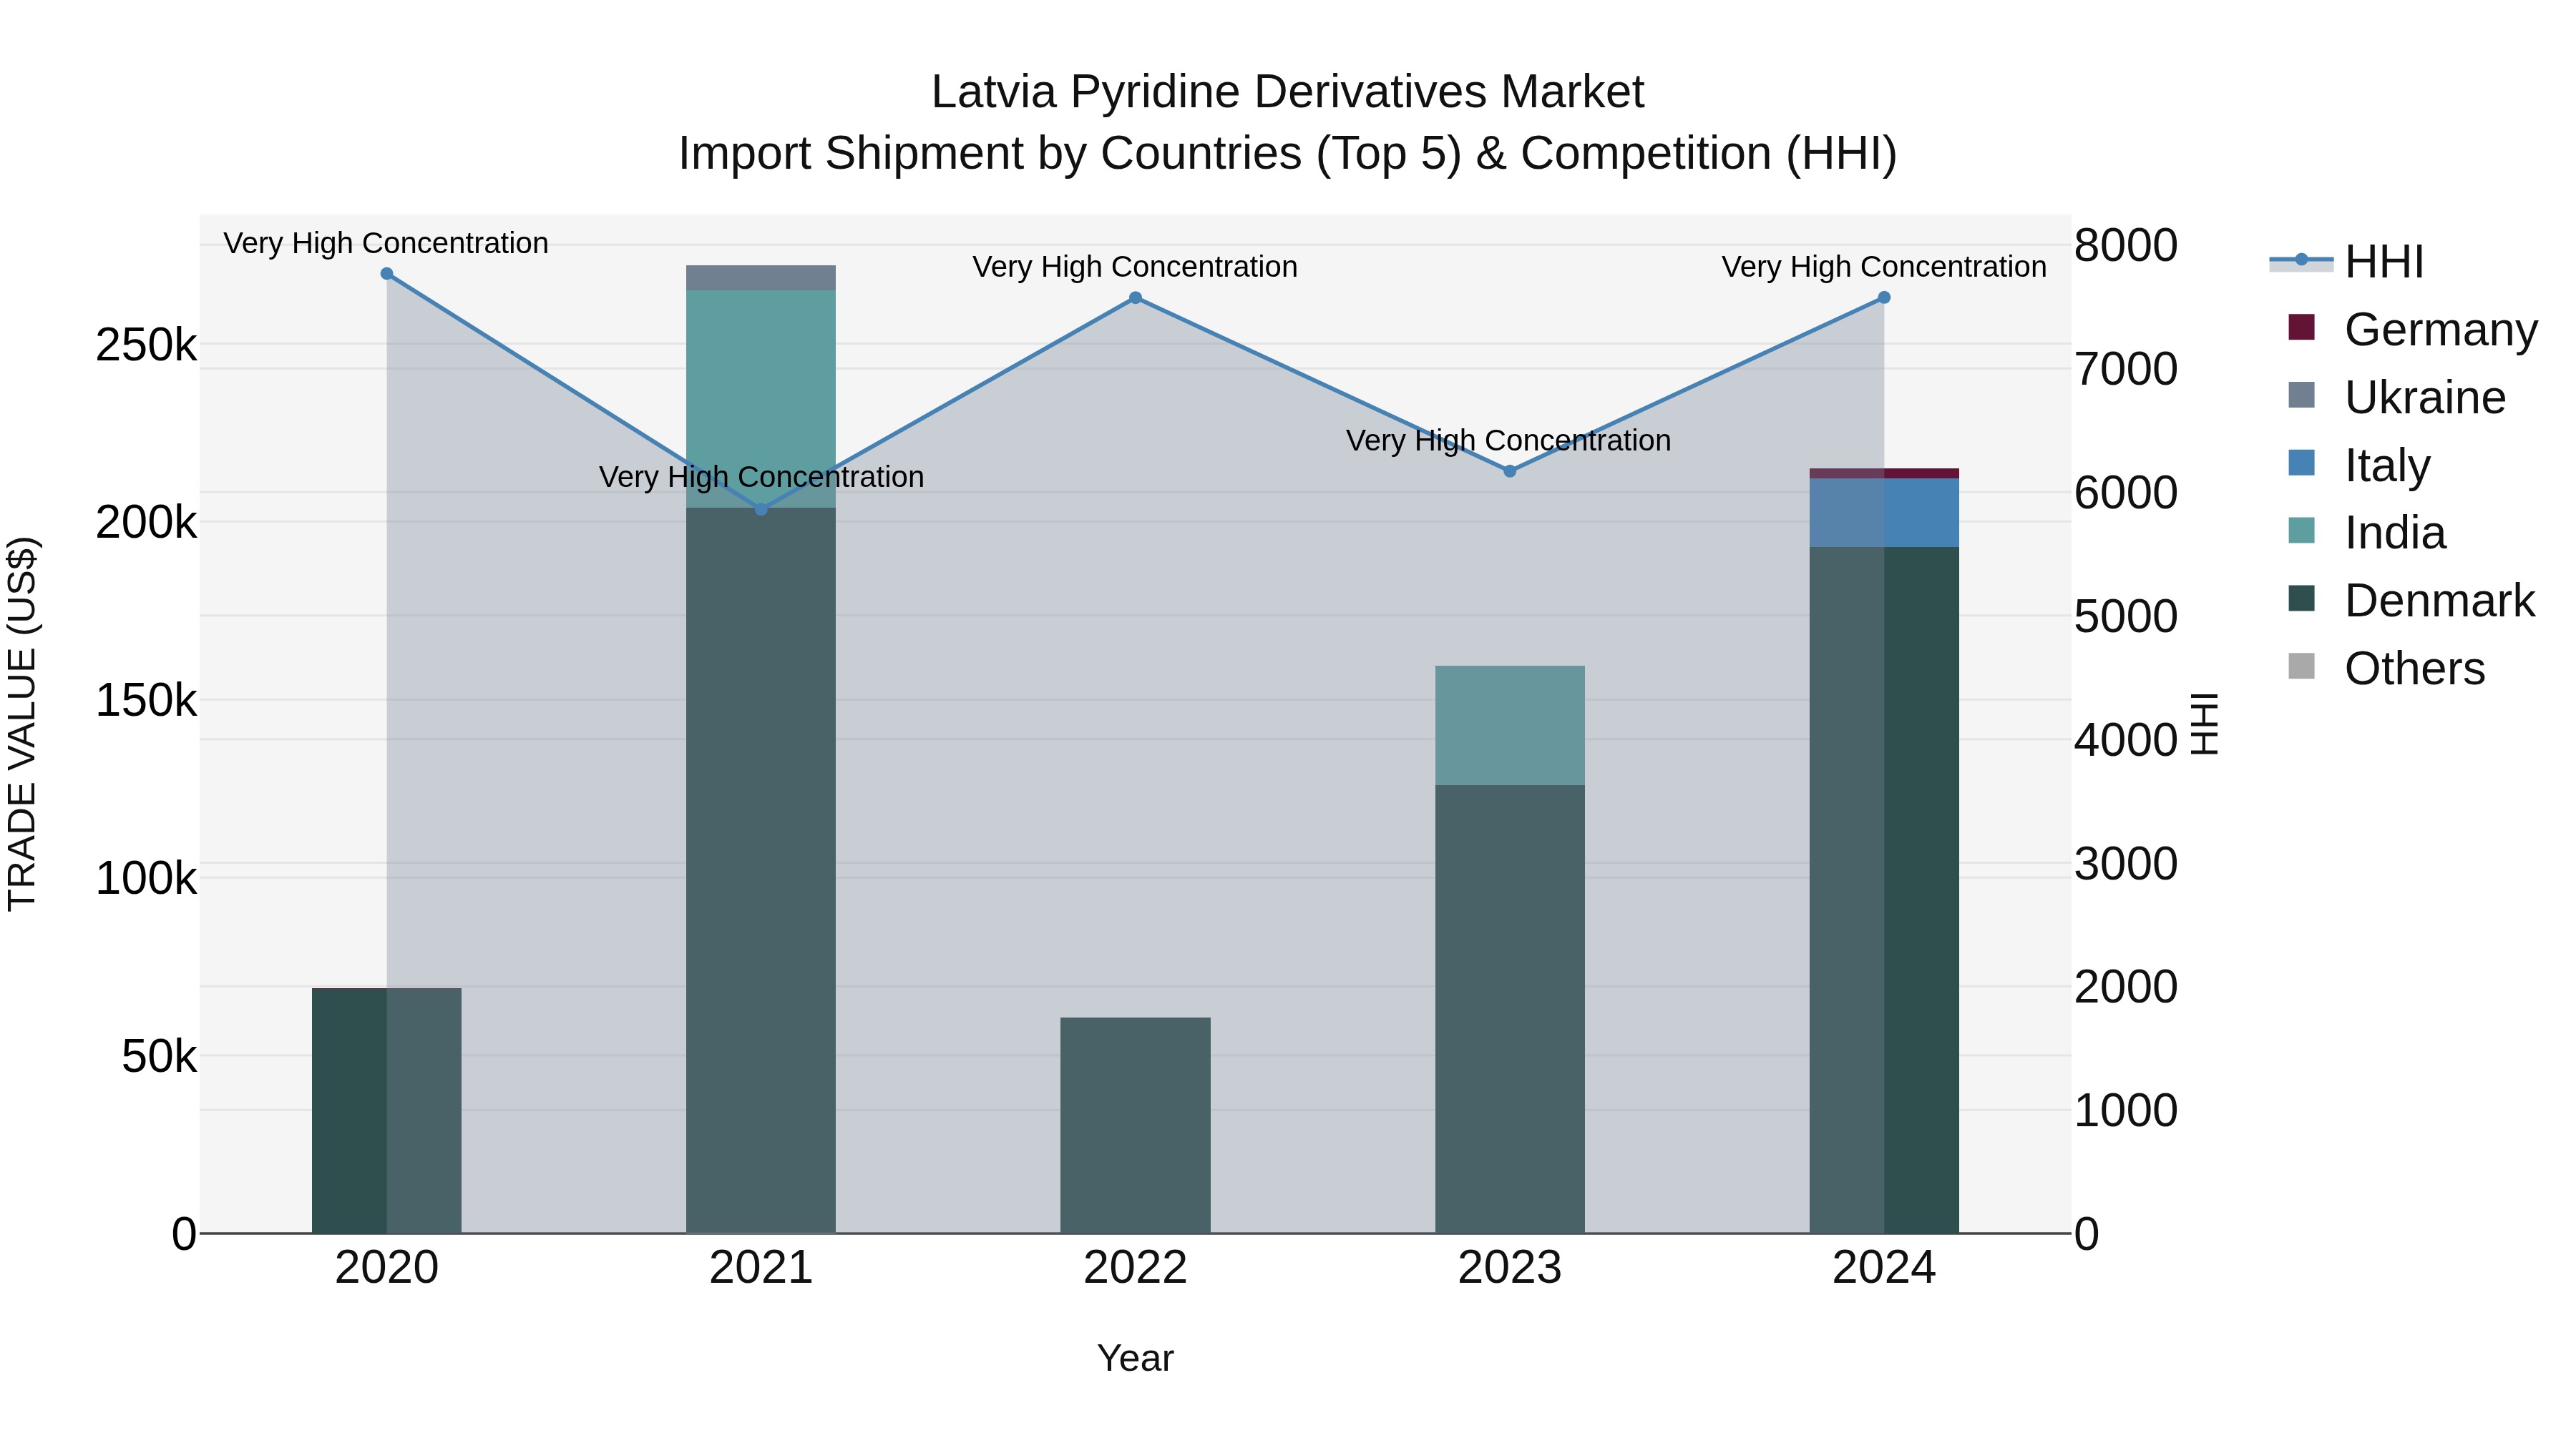
Task: Toggle the Denmark legend entry
Action: click(x=2411, y=601)
